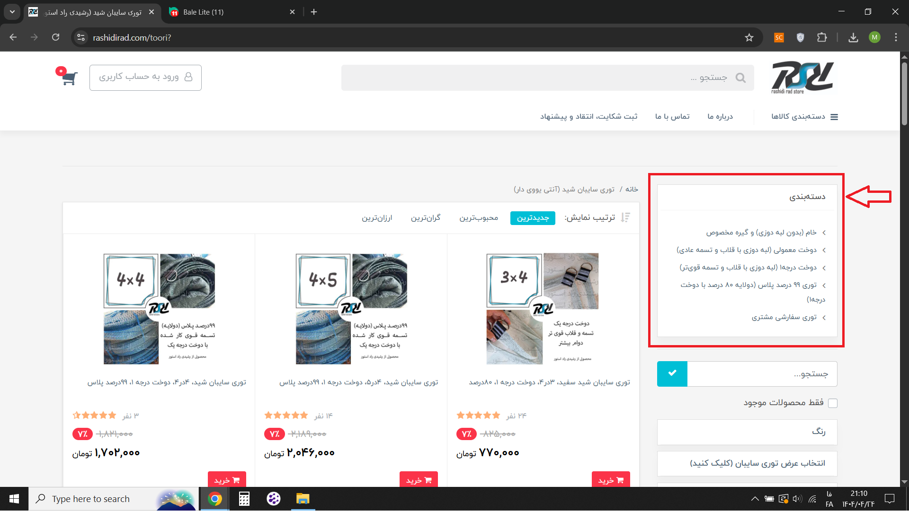Open the Chrome profile avatar M
Viewport: 909px width, 511px height.
[x=874, y=37]
